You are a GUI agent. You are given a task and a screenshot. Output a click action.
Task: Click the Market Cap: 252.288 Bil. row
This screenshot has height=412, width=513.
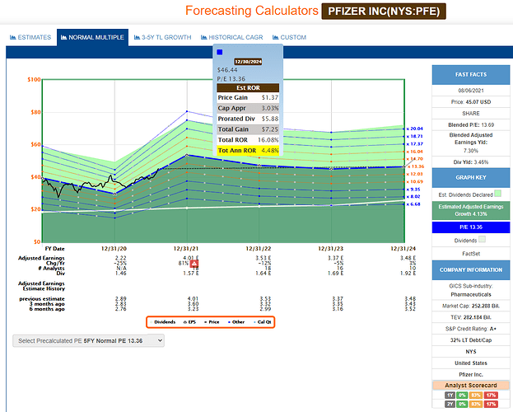(471, 306)
